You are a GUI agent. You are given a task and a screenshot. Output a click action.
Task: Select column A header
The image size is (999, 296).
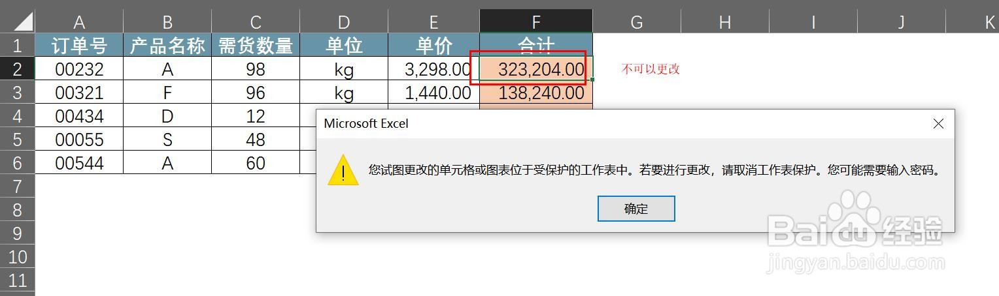click(x=79, y=22)
